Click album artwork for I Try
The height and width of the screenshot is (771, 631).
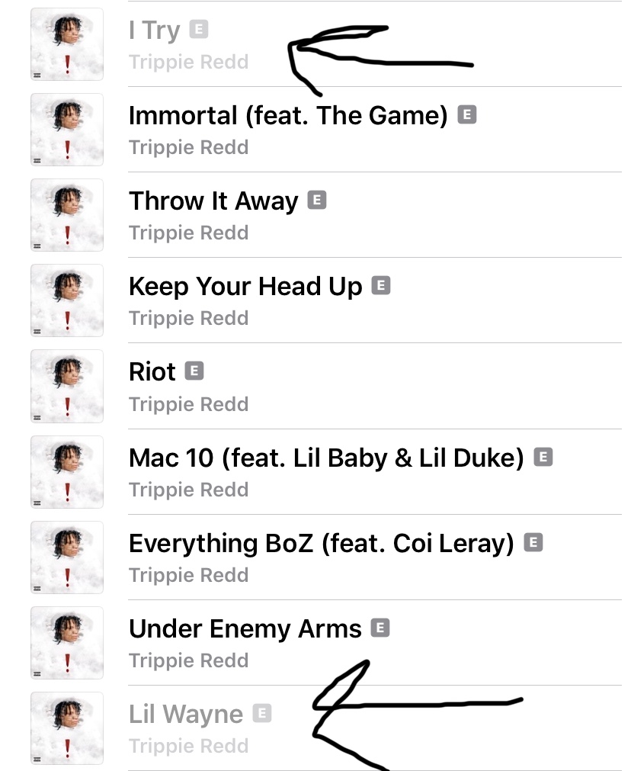click(67, 44)
